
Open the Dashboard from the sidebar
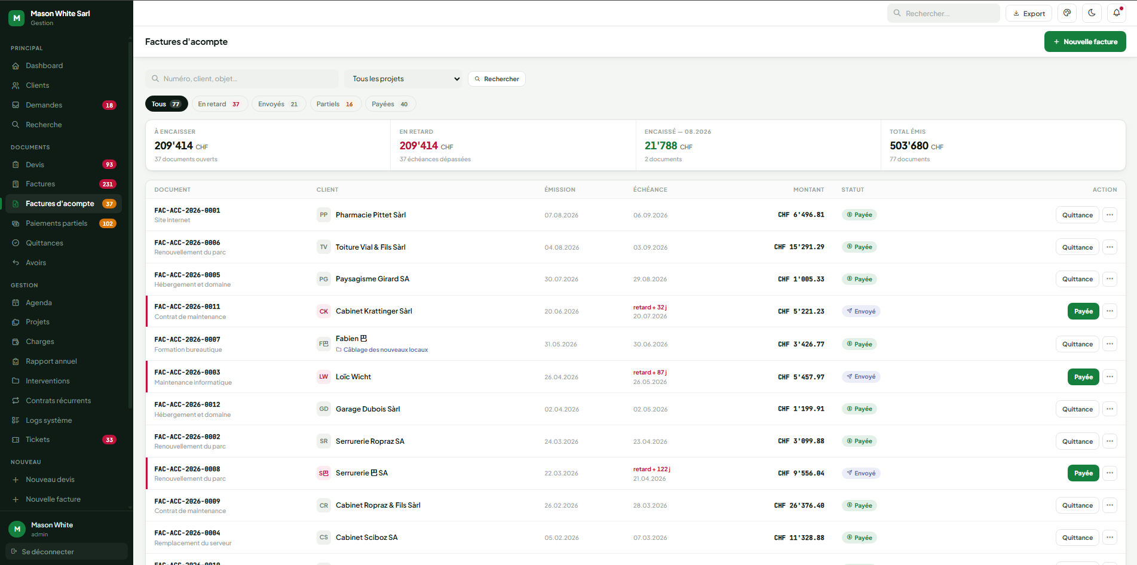coord(63,66)
